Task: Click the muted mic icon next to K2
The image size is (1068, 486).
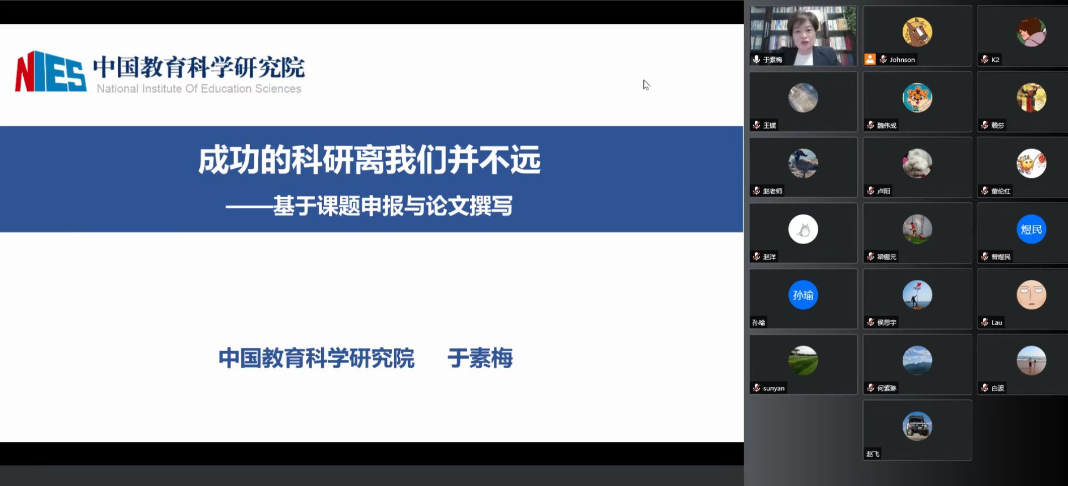Action: coord(985,59)
